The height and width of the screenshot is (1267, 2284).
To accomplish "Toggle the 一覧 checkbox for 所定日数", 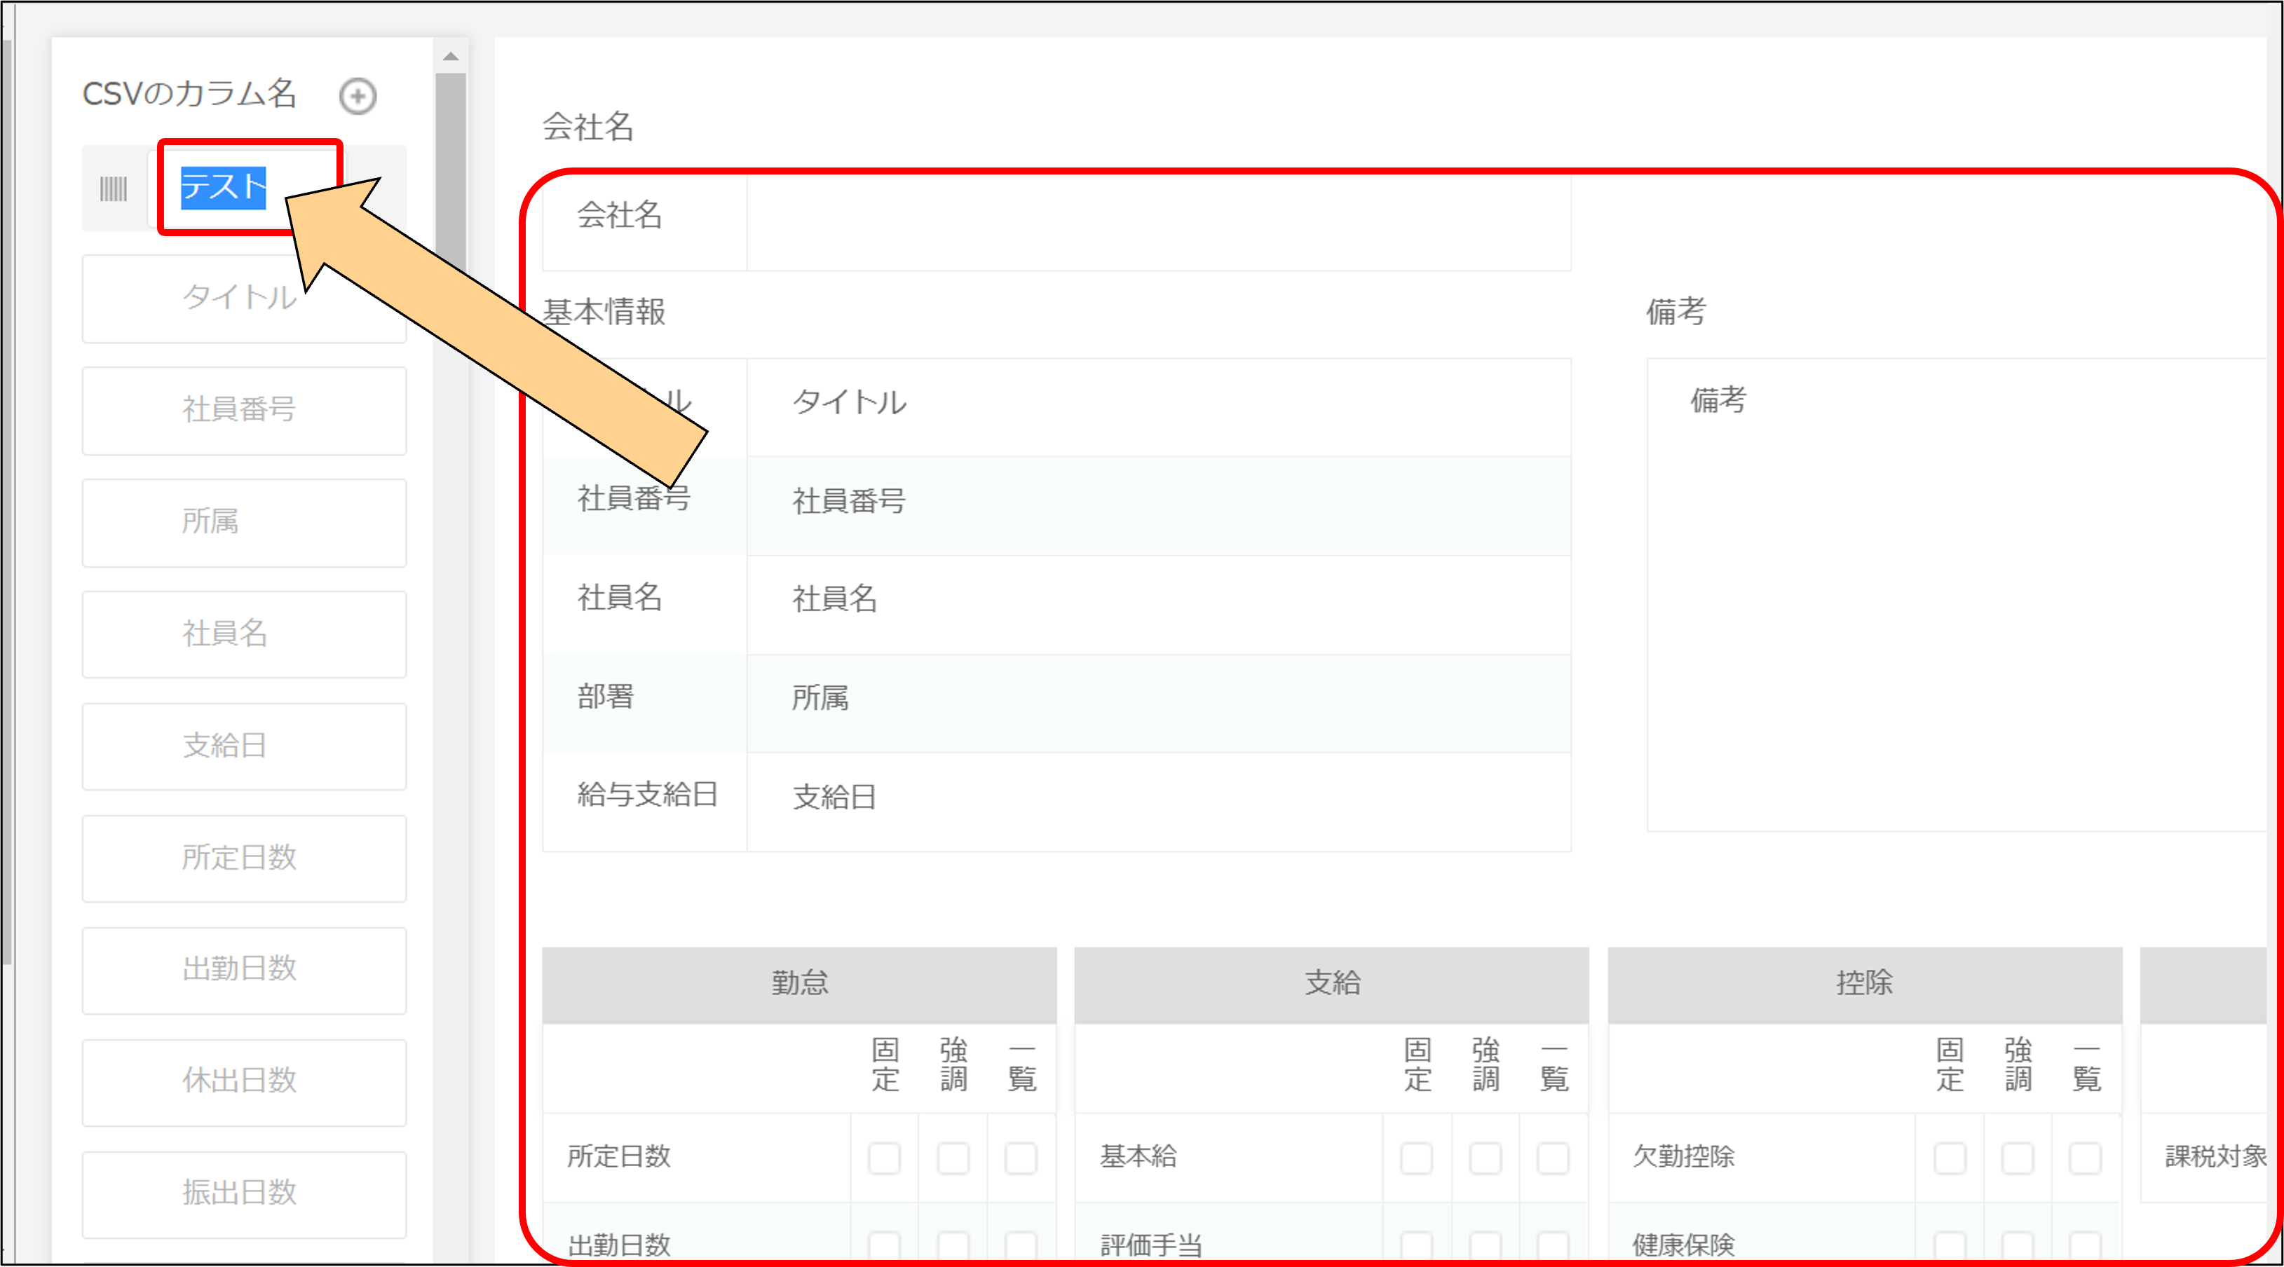I will [x=1021, y=1157].
